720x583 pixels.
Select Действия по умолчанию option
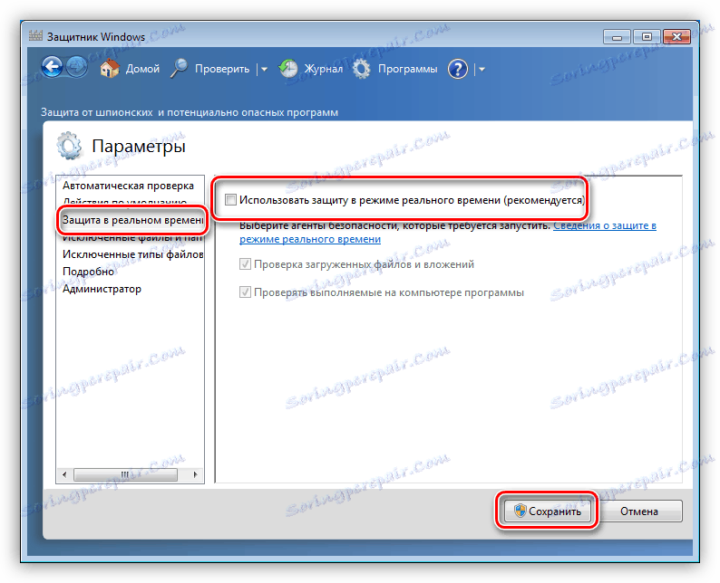click(125, 202)
